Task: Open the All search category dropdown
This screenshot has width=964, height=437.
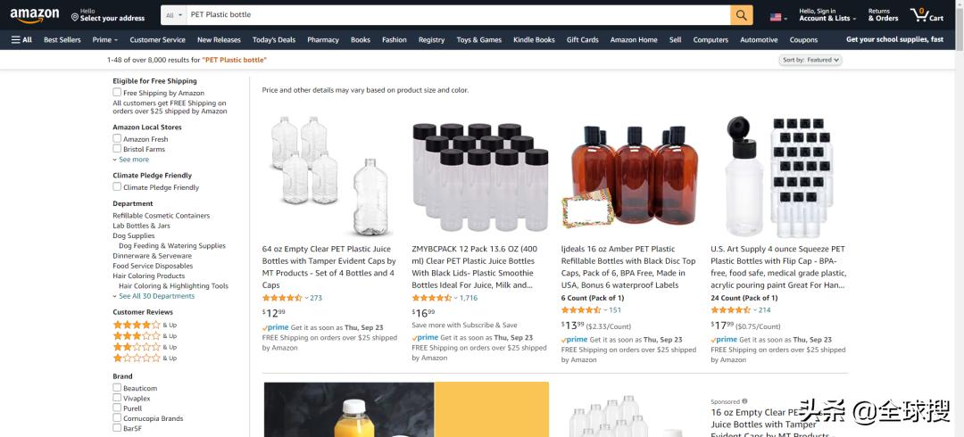Action: (174, 15)
